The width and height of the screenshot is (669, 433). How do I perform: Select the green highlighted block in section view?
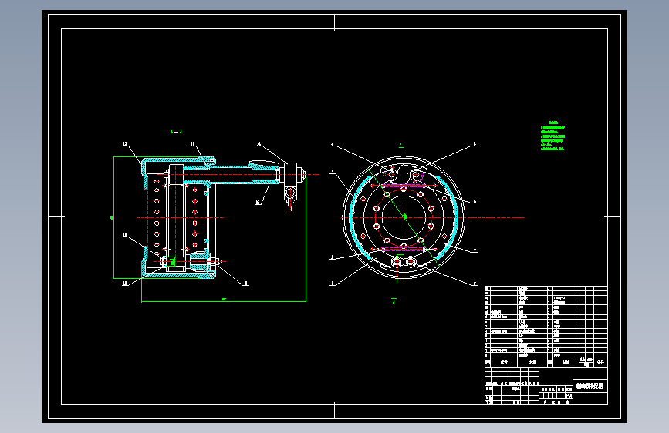click(x=171, y=261)
